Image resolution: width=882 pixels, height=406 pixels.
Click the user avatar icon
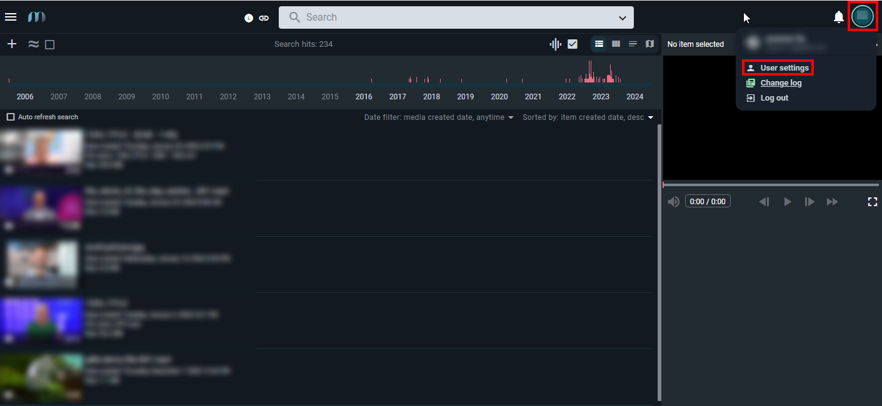point(863,16)
